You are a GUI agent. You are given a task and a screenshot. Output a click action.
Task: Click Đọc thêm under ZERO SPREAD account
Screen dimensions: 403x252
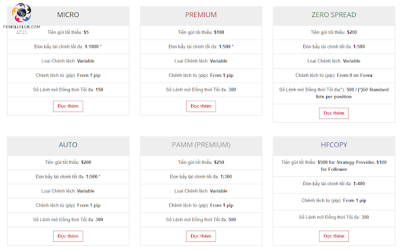coord(334,113)
